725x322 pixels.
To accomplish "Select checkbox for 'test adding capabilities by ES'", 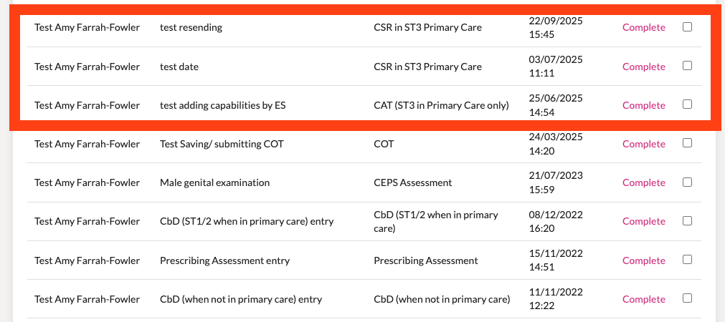I will [687, 104].
